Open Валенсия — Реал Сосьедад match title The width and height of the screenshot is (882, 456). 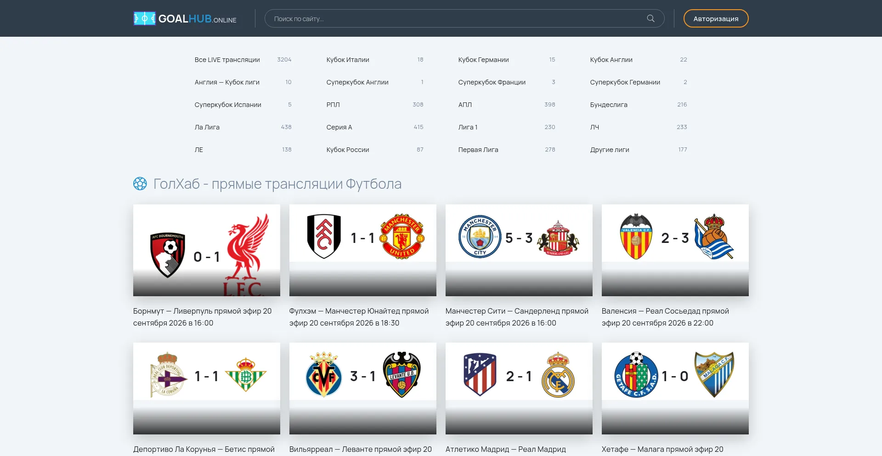[666, 317]
